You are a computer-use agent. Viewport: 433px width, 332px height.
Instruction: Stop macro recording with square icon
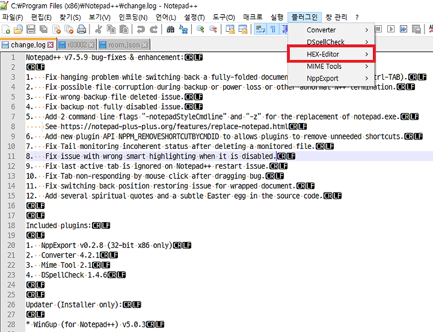click(x=378, y=29)
